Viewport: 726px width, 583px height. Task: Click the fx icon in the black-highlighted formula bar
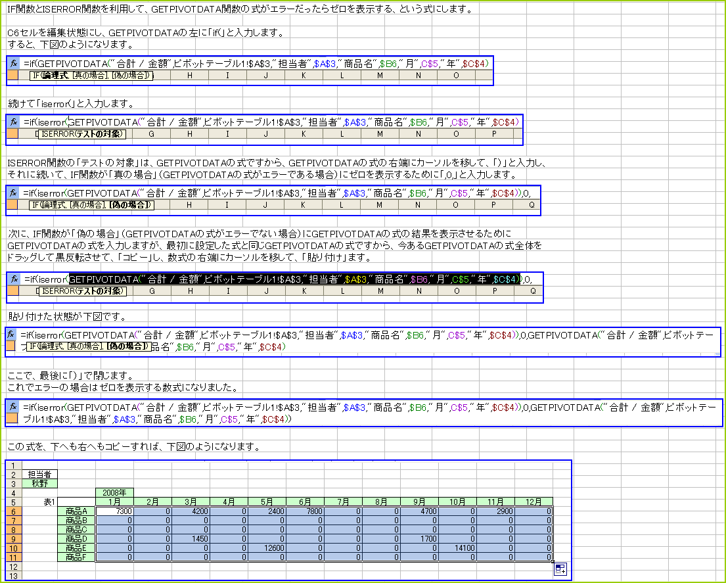tap(14, 279)
